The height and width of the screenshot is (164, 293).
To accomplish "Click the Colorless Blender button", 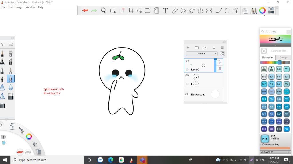I will [x=264, y=51].
